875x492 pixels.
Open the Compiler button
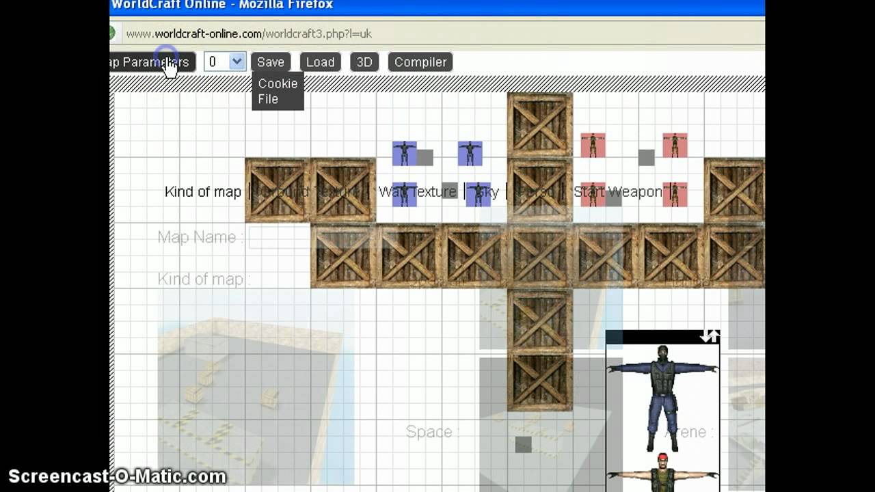(420, 62)
